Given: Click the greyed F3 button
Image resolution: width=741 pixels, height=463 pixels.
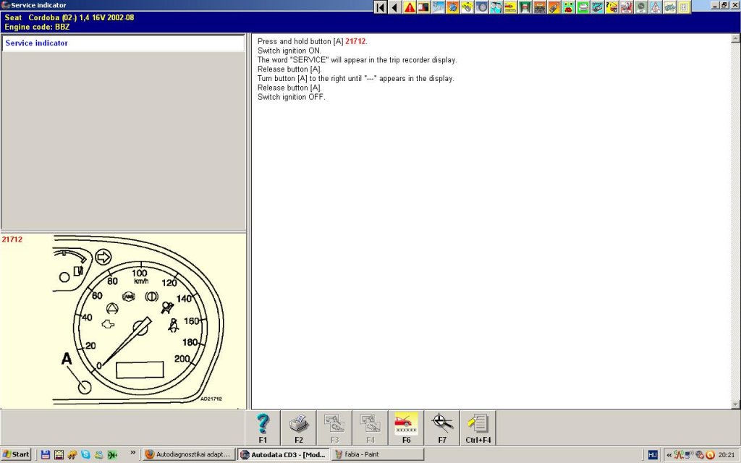Looking at the screenshot, I should 334,428.
